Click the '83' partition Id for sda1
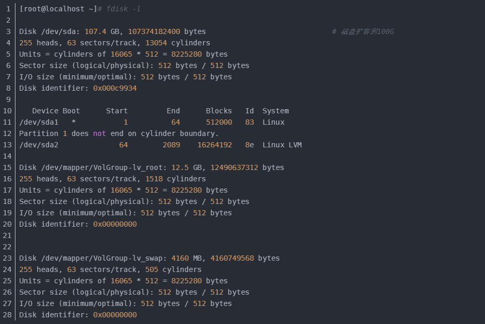485x324 pixels. coord(249,123)
